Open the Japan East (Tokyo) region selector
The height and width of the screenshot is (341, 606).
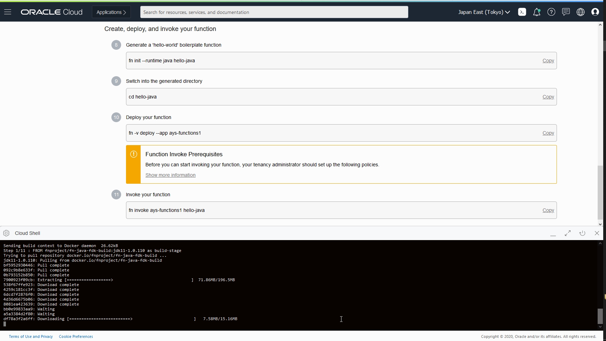coord(484,12)
